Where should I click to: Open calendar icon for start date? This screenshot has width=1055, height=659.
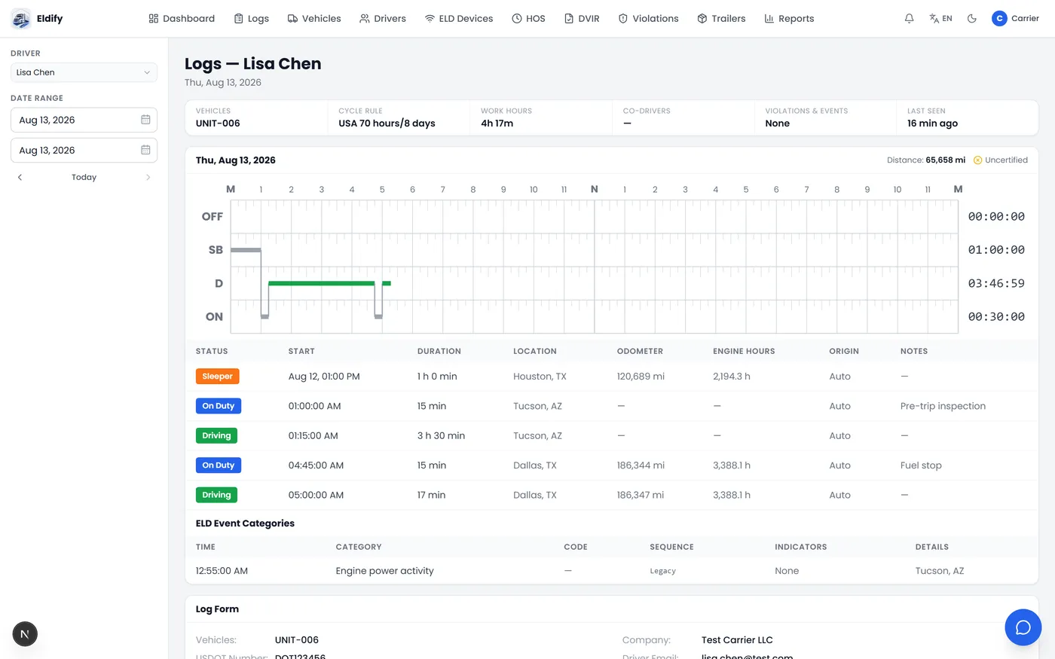pyautogui.click(x=145, y=120)
